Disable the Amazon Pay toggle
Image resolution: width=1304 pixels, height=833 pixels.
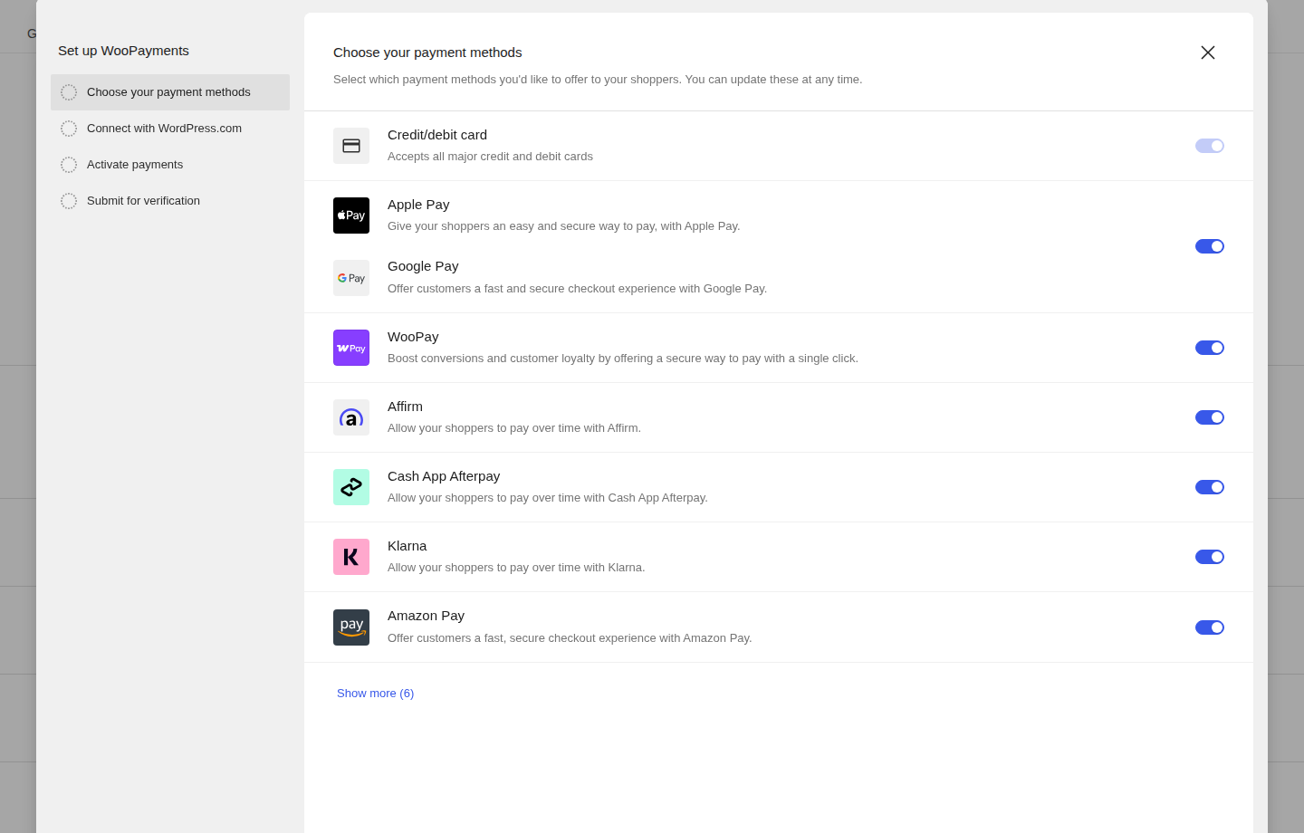1210,627
